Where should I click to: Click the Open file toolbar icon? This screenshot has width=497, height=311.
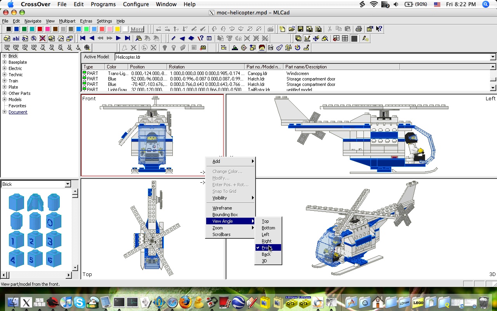click(291, 29)
